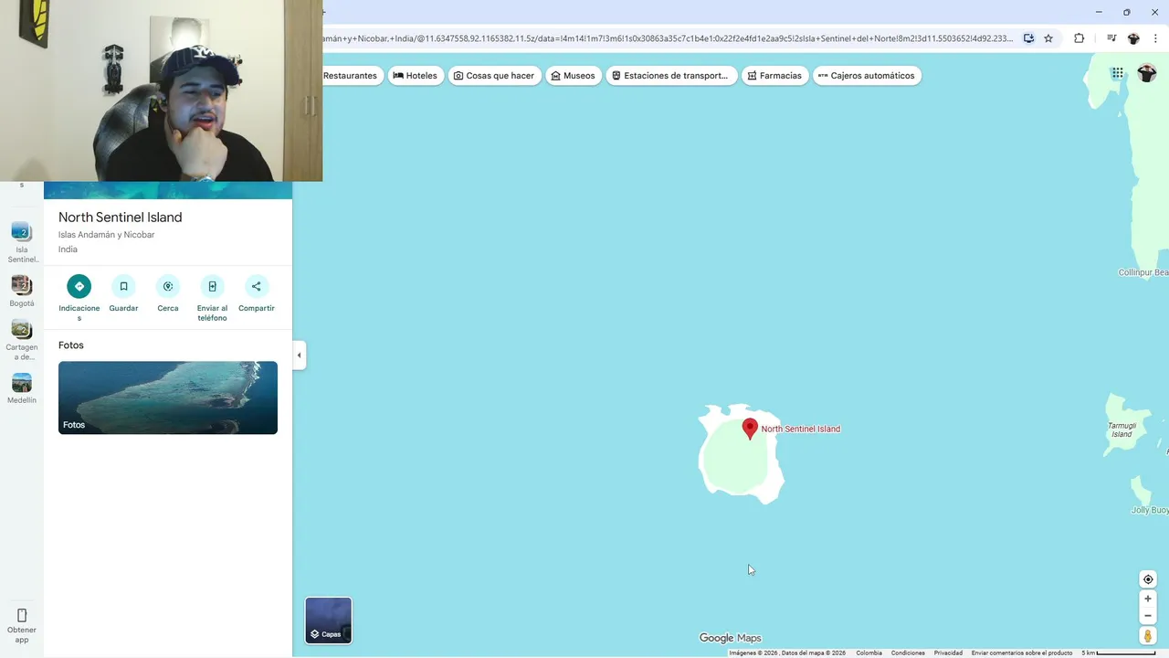The image size is (1169, 658).
Task: Zoom out with the minus button
Action: [x=1148, y=616]
